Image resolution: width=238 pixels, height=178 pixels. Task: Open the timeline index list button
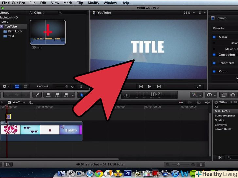(x=8, y=164)
